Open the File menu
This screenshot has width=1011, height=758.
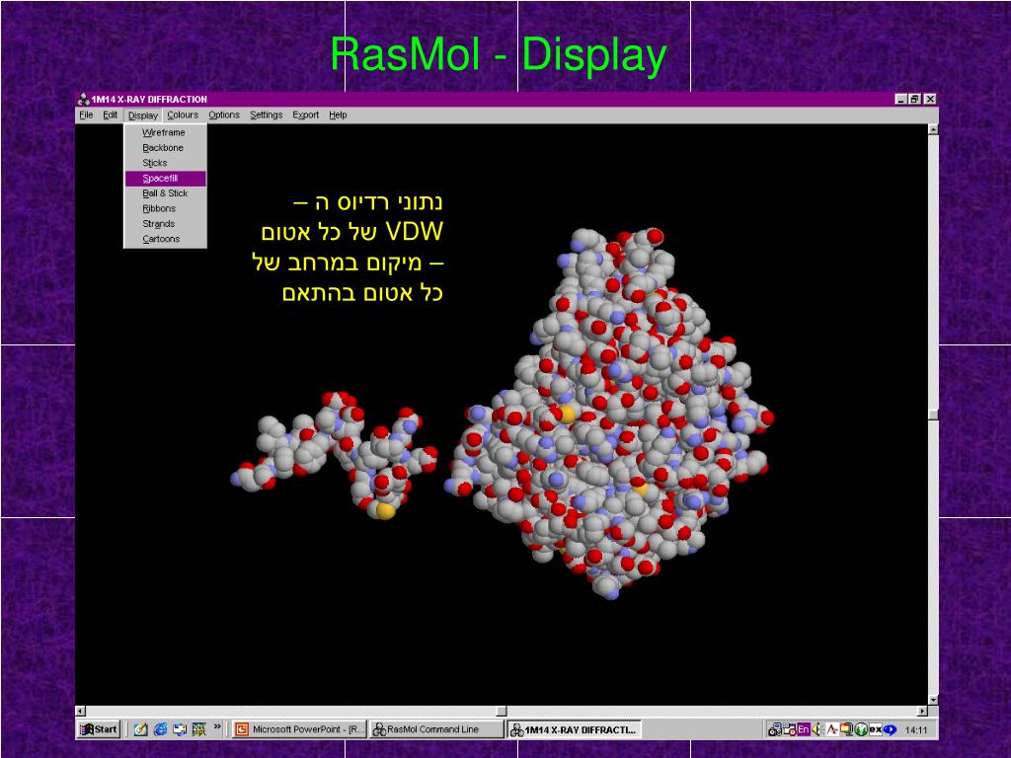[86, 114]
